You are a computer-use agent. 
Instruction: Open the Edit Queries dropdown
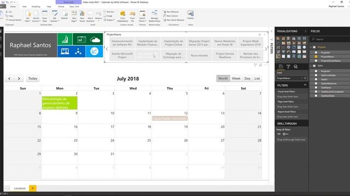click(55, 16)
